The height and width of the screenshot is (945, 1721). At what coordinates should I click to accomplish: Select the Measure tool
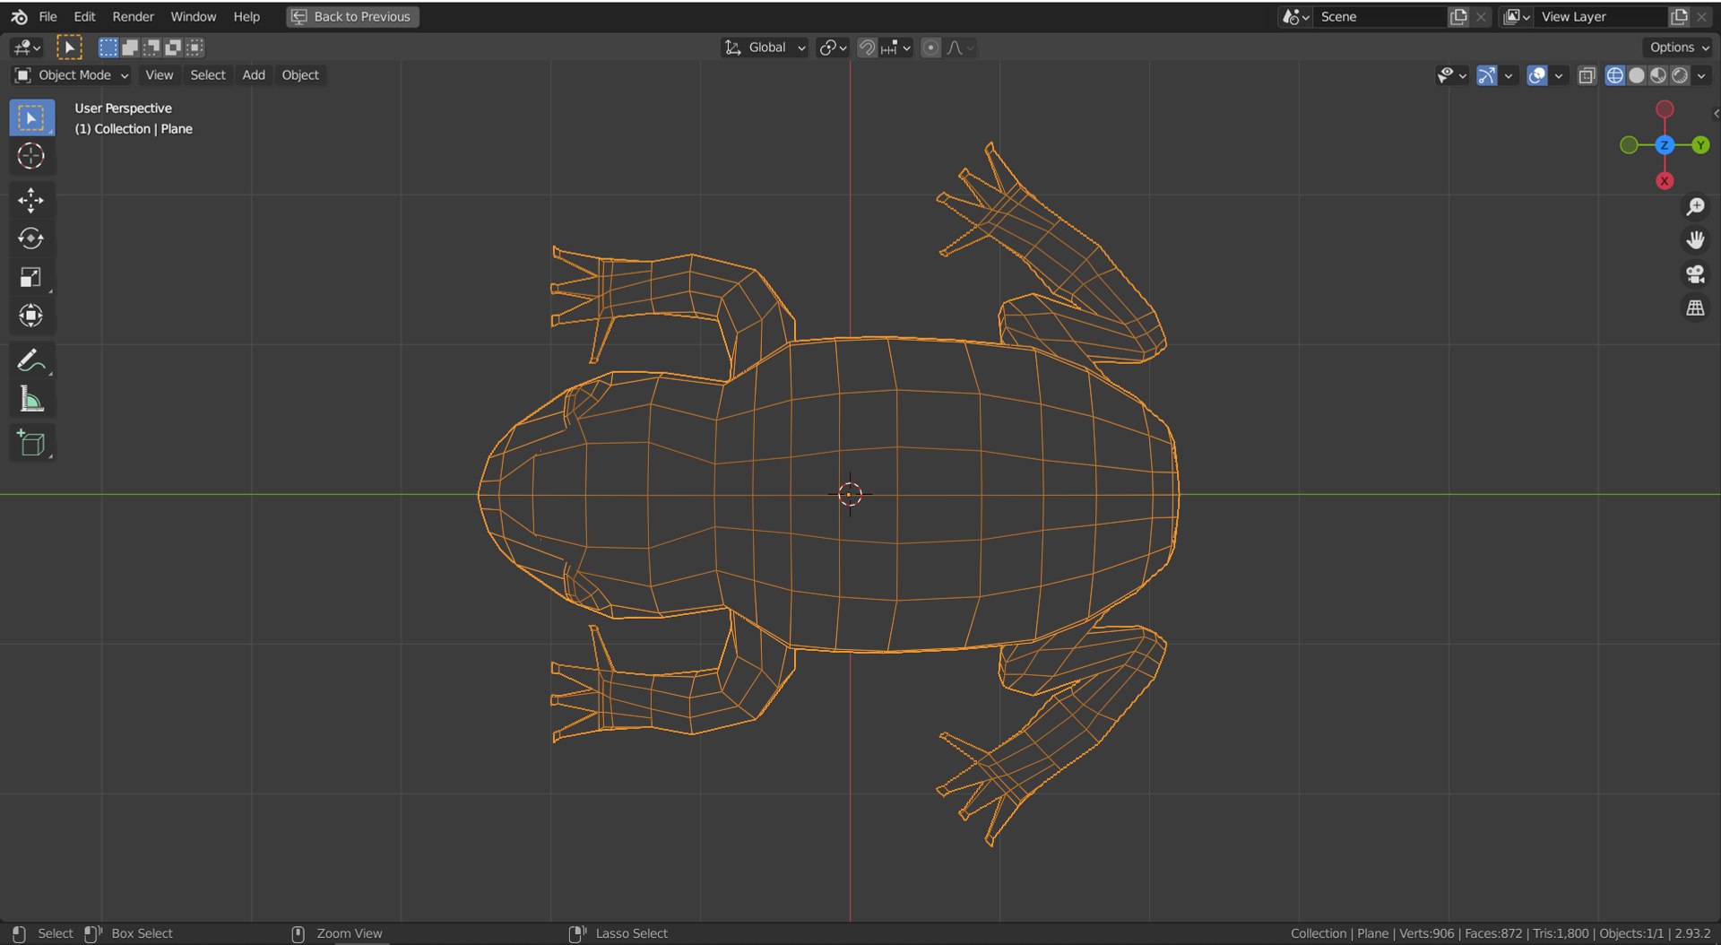[x=31, y=399]
